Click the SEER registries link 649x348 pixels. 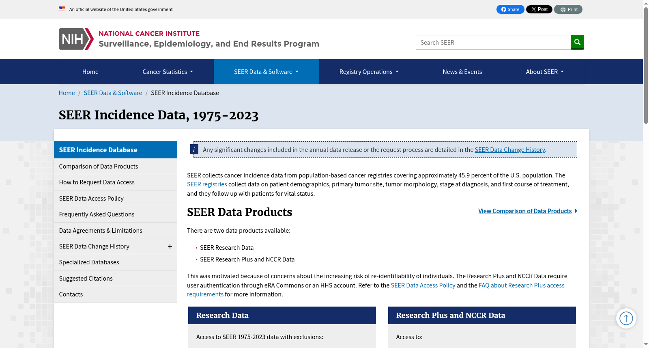pyautogui.click(x=207, y=184)
